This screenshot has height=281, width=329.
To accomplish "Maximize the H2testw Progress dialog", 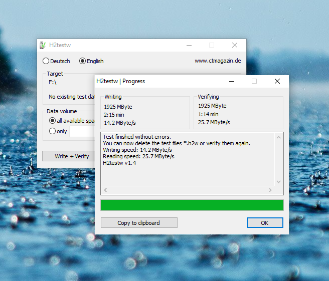I will coord(254,81).
